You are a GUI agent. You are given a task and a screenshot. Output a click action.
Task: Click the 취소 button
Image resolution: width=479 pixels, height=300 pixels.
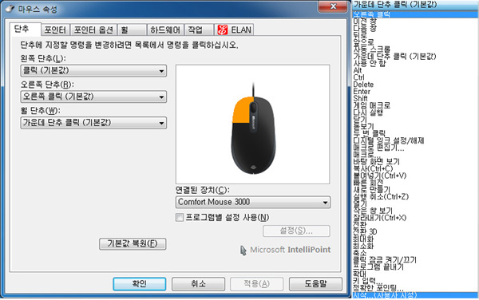point(198,284)
